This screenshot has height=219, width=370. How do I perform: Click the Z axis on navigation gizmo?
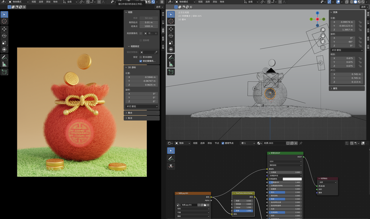[x=317, y=13]
